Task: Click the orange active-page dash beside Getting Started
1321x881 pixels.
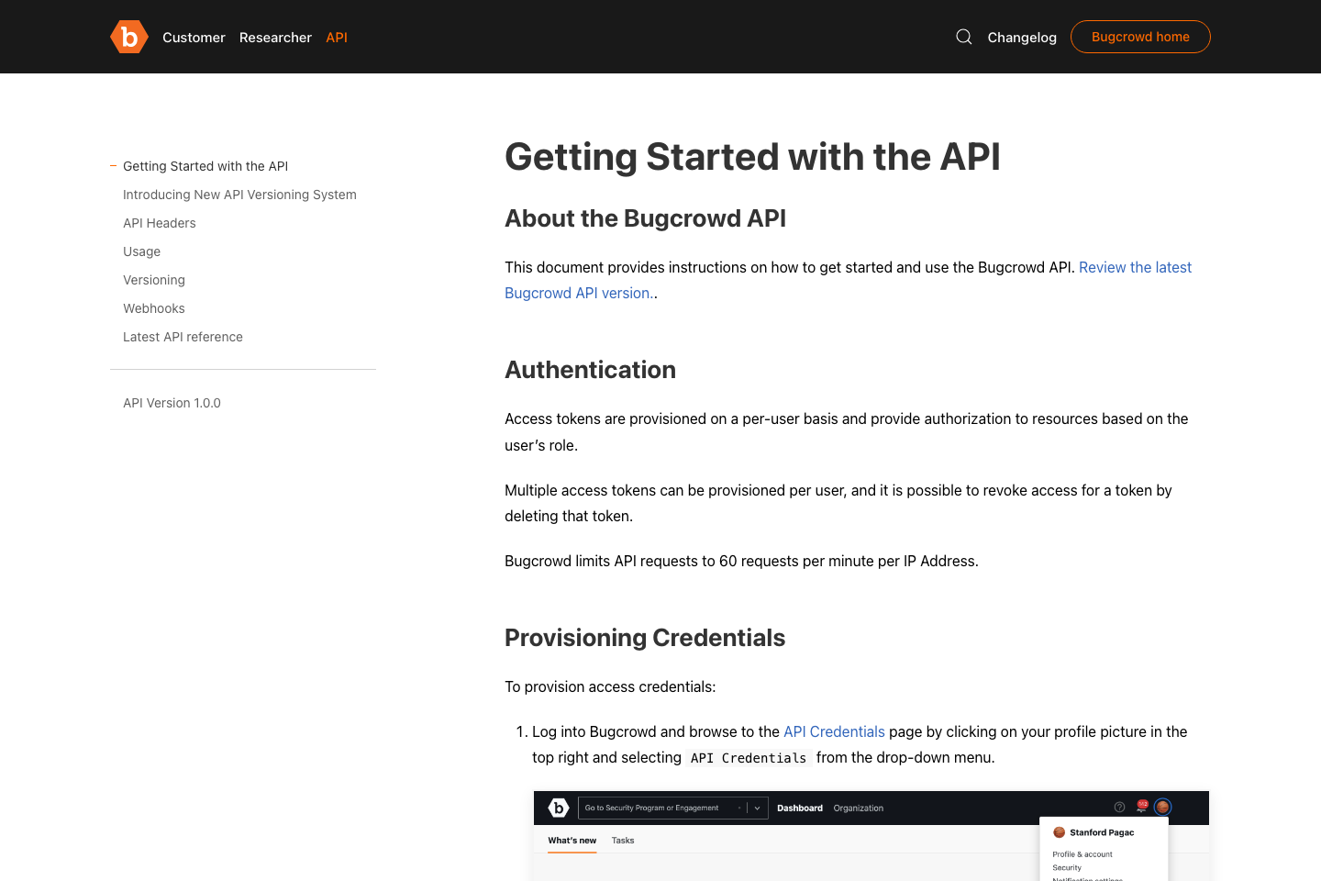Action: (x=112, y=166)
